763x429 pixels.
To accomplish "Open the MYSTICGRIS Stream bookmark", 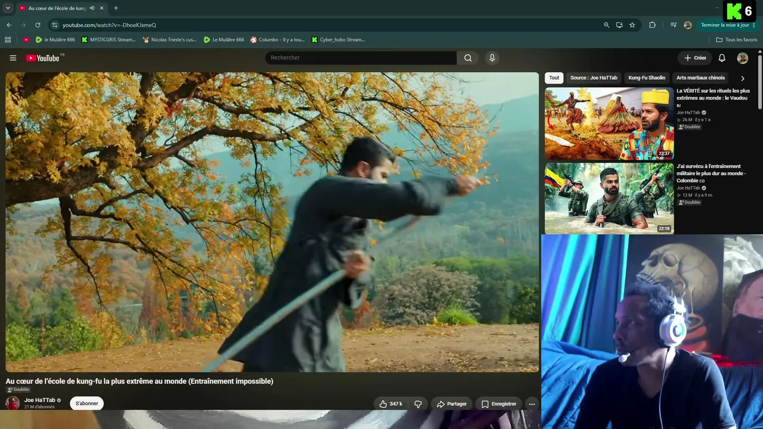I will point(108,40).
